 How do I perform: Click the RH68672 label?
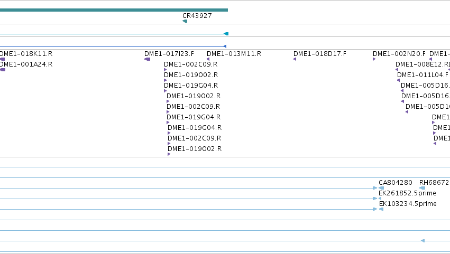(434, 183)
